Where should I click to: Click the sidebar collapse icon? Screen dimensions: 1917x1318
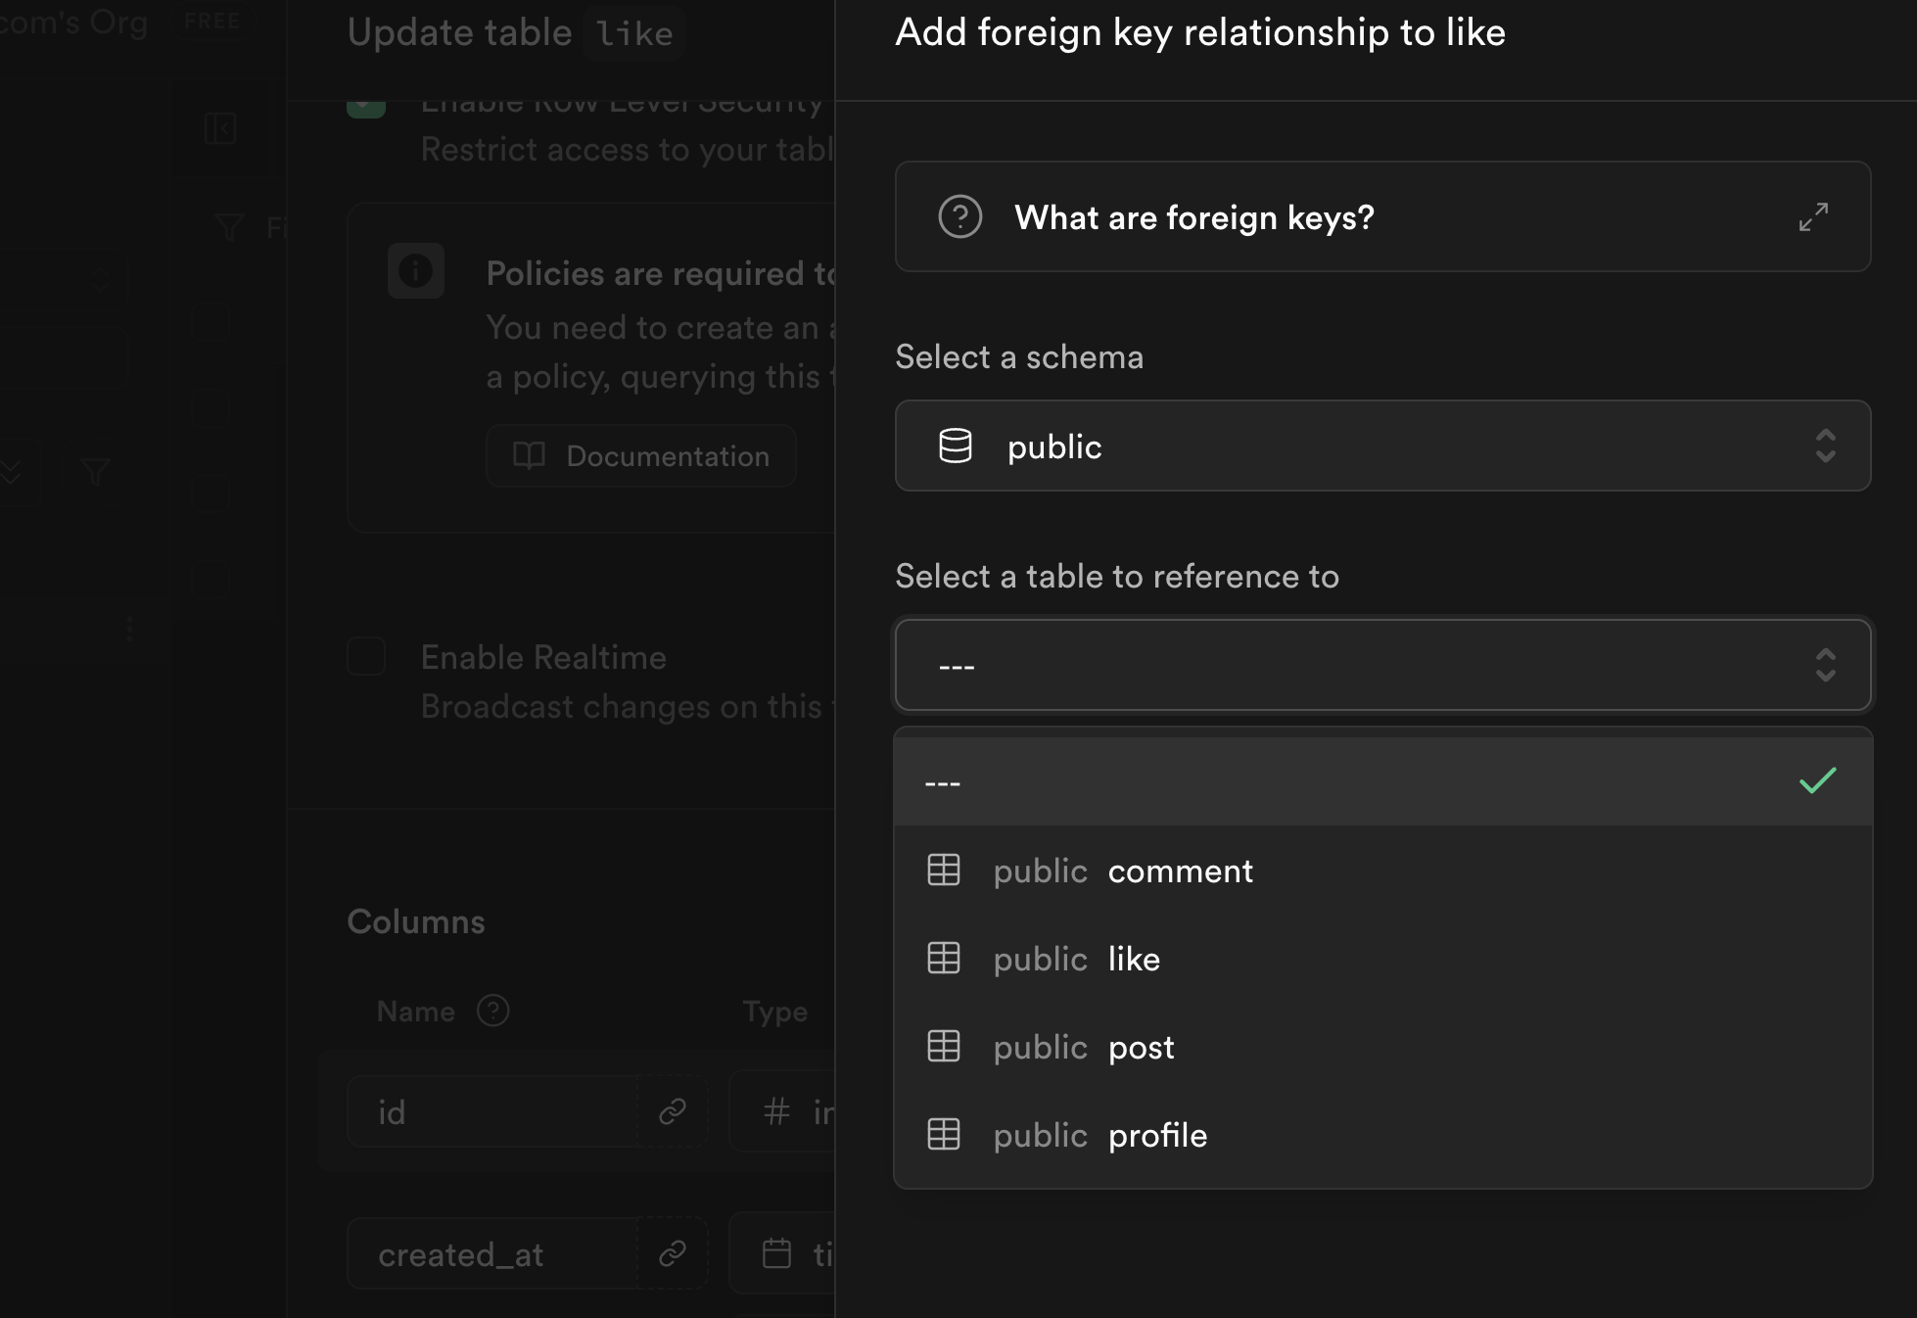click(x=219, y=128)
